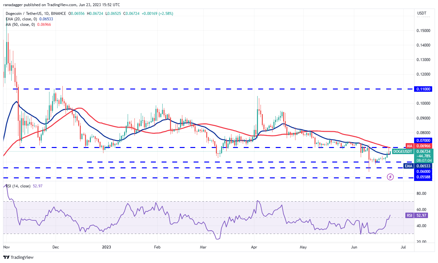This screenshot has width=438, height=263.
Task: Click the RSI value 52.97 axis label
Action: point(423,215)
